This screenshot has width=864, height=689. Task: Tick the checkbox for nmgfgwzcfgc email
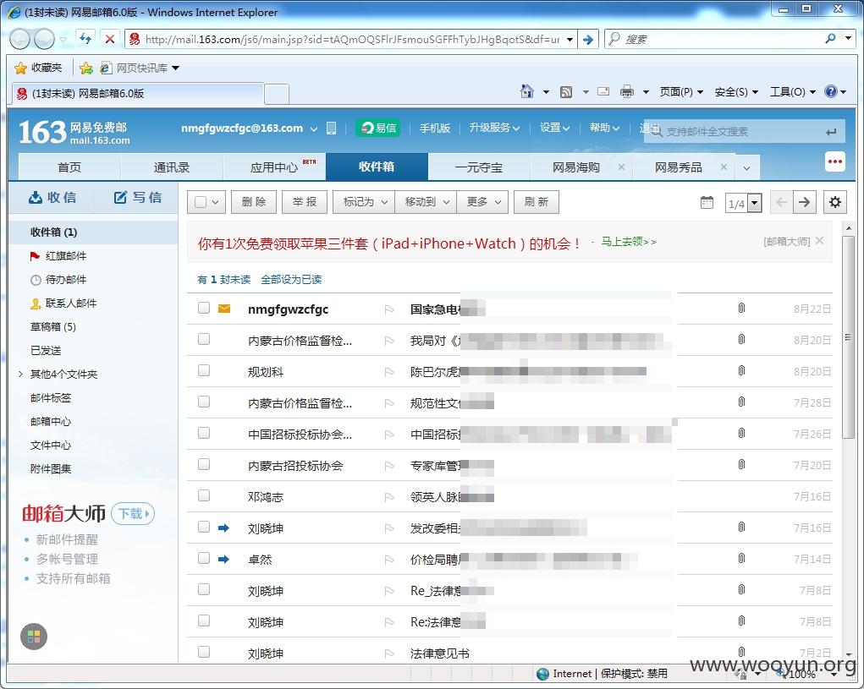pyautogui.click(x=204, y=308)
